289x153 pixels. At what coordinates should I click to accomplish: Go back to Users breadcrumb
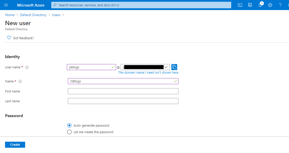coord(56,15)
